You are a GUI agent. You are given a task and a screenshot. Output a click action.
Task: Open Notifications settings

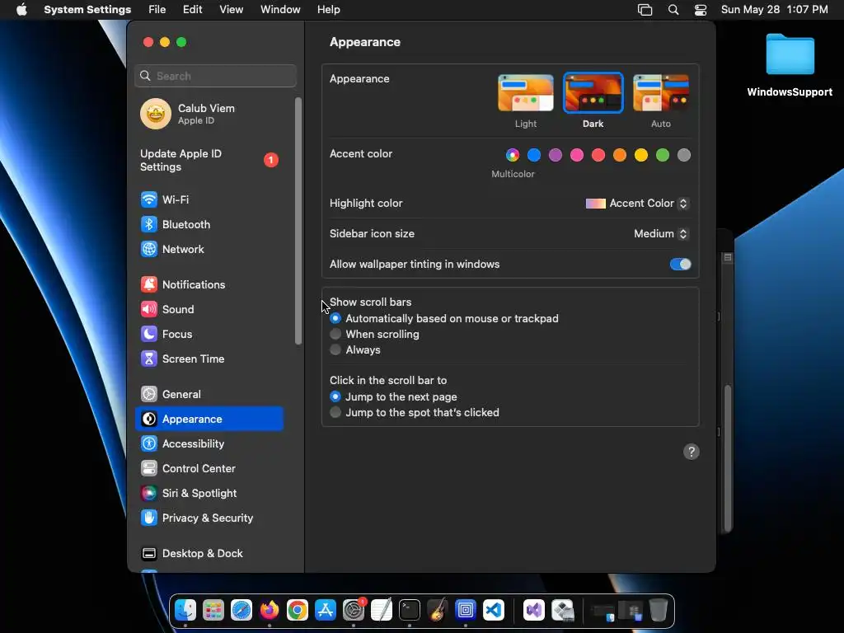point(209,284)
